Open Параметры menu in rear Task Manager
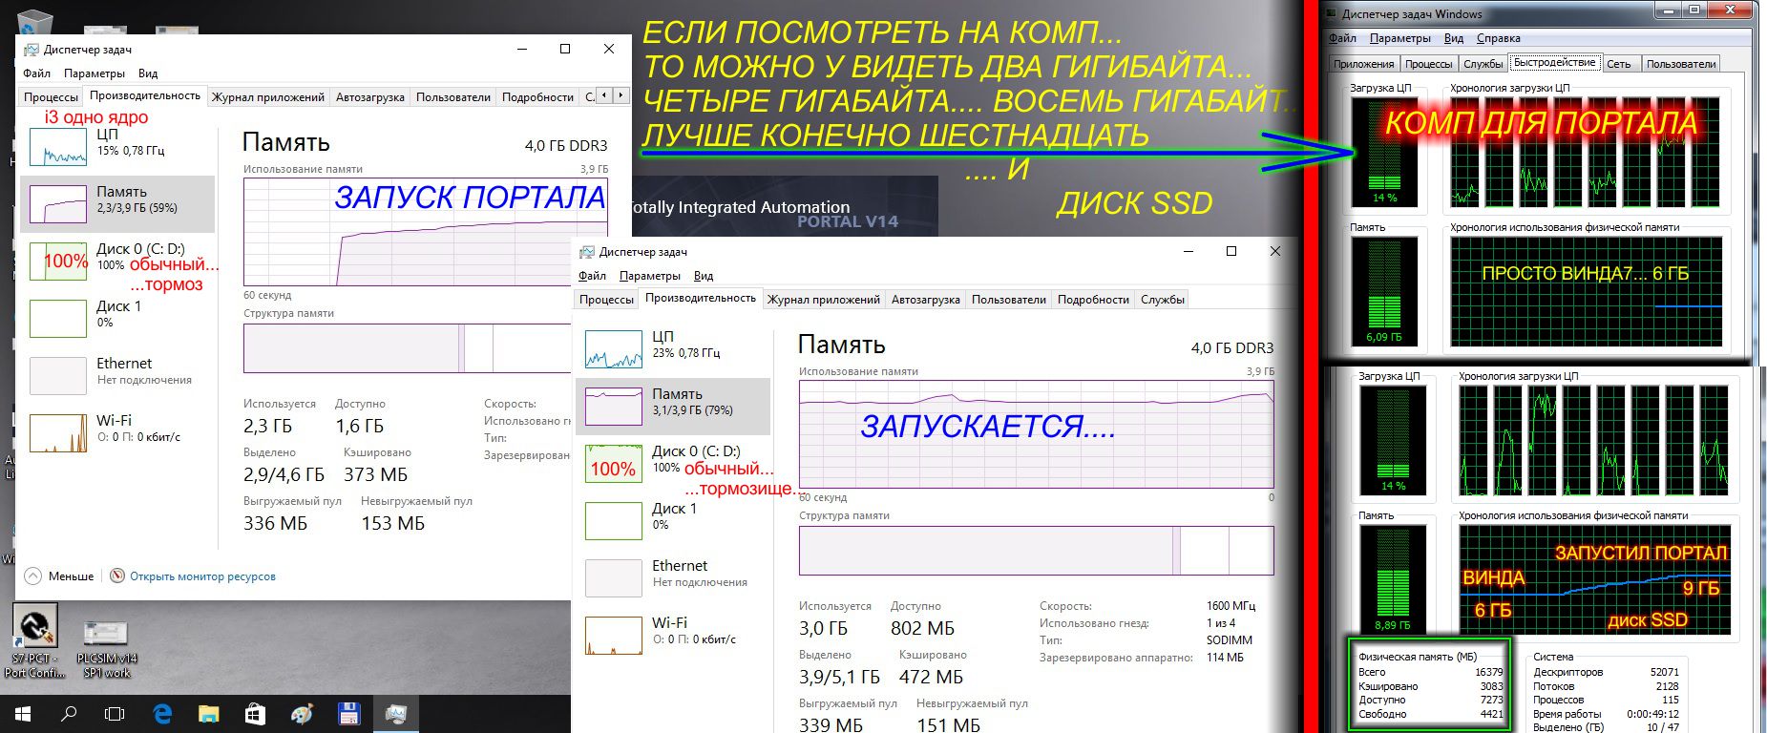The image size is (1767, 733). pos(95,73)
